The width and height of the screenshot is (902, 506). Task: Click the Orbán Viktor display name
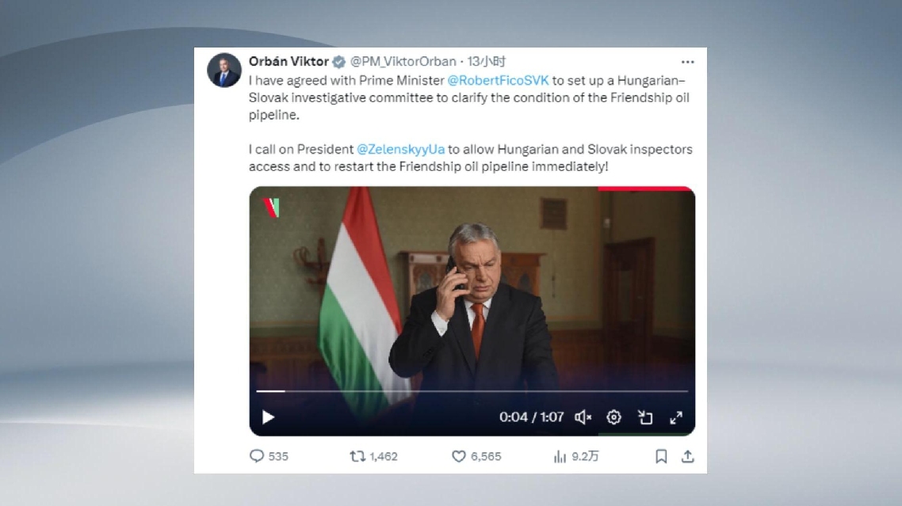coord(289,62)
